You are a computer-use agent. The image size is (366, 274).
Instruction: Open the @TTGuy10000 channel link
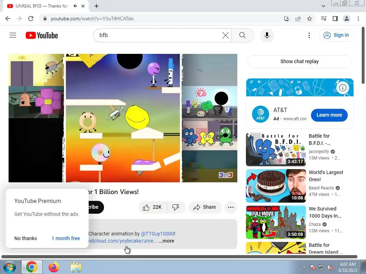pyautogui.click(x=158, y=234)
